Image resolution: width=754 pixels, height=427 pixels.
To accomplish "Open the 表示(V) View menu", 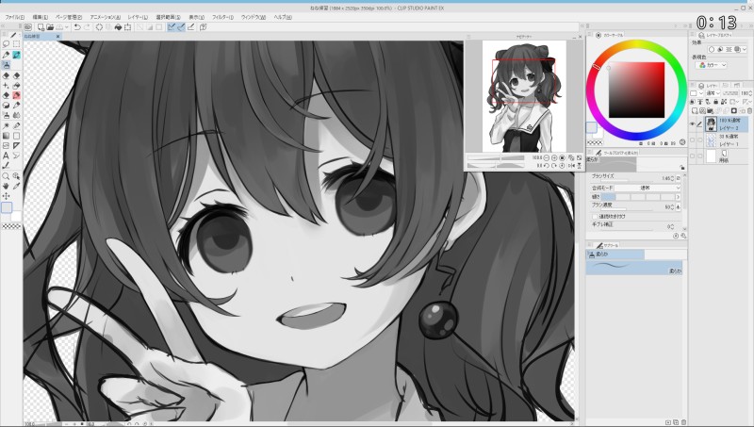I will pos(196,17).
